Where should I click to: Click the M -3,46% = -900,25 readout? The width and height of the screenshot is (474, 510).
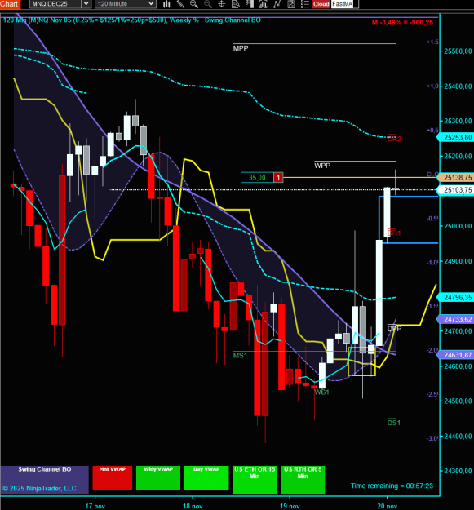coord(402,23)
